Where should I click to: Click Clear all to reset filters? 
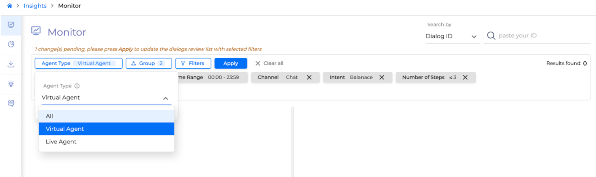tap(269, 63)
